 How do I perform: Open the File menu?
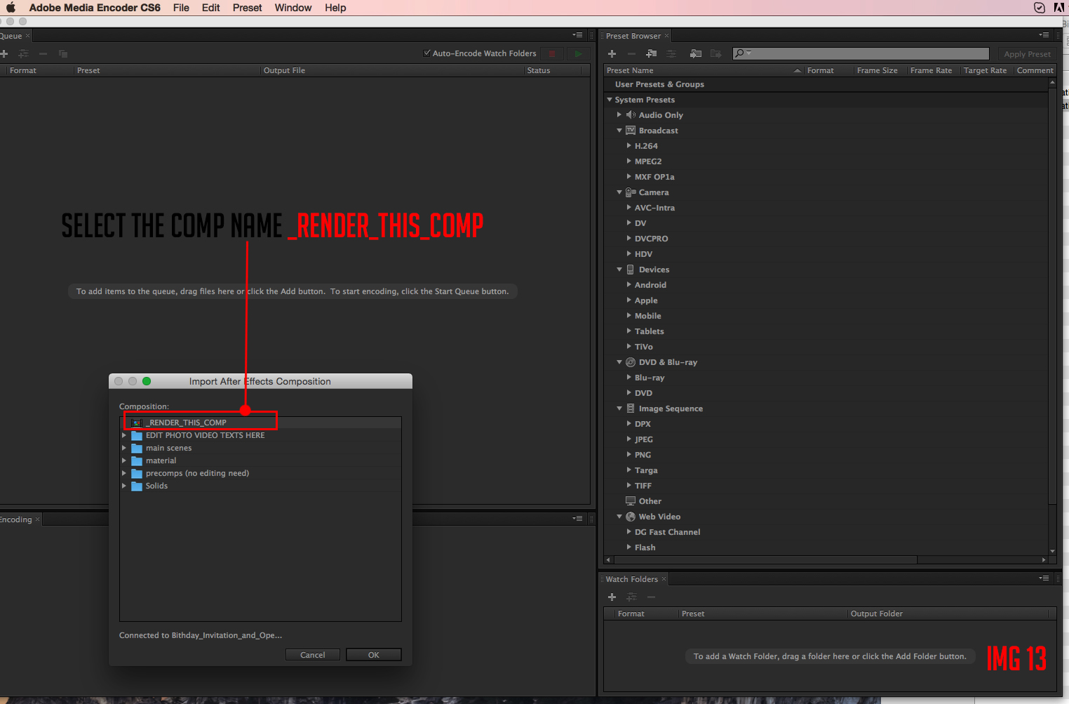(181, 8)
